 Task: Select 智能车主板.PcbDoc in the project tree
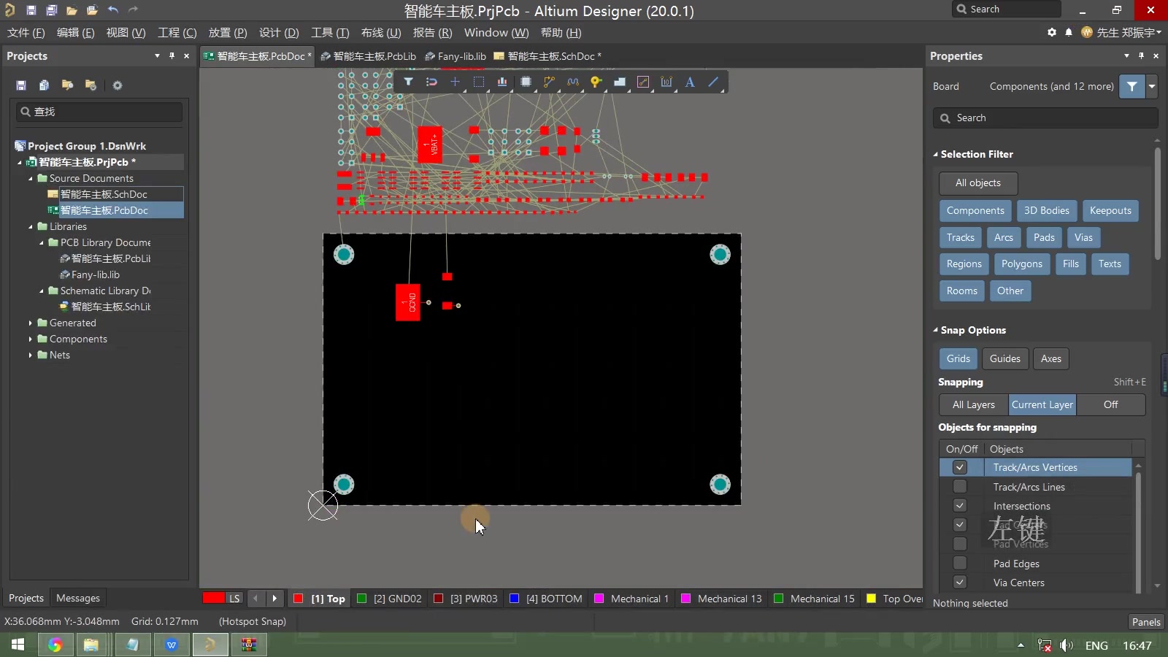(104, 210)
